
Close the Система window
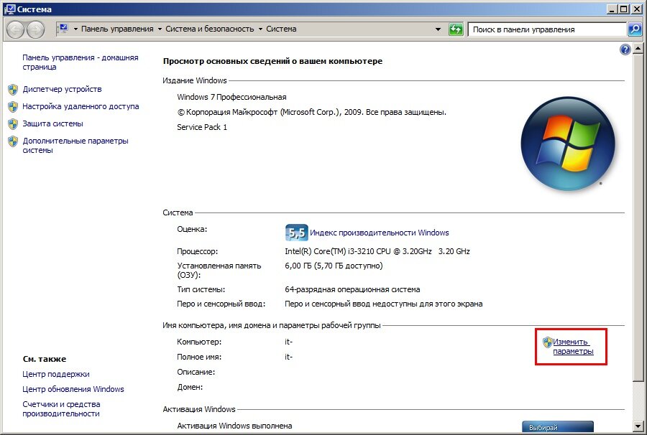[x=636, y=9]
